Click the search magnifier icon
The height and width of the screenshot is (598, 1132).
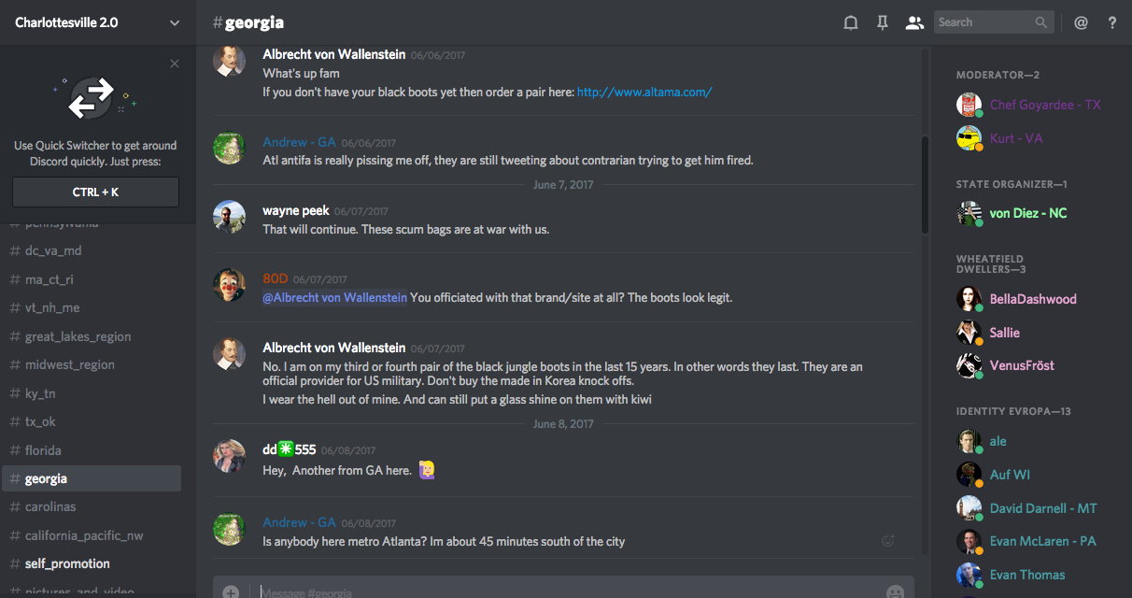coord(1041,22)
